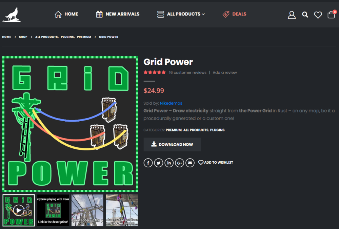Image resolution: width=339 pixels, height=229 pixels.
Task: Click the 16 customer reviews link
Action: (187, 72)
